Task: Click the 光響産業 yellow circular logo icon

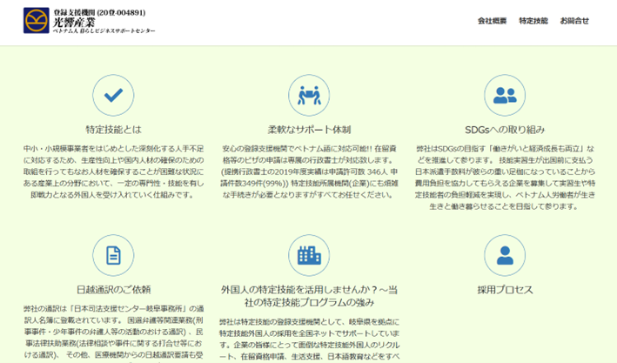Action: (37, 21)
